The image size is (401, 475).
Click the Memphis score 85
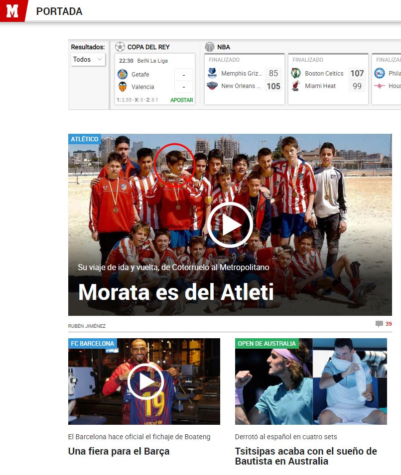click(x=273, y=73)
